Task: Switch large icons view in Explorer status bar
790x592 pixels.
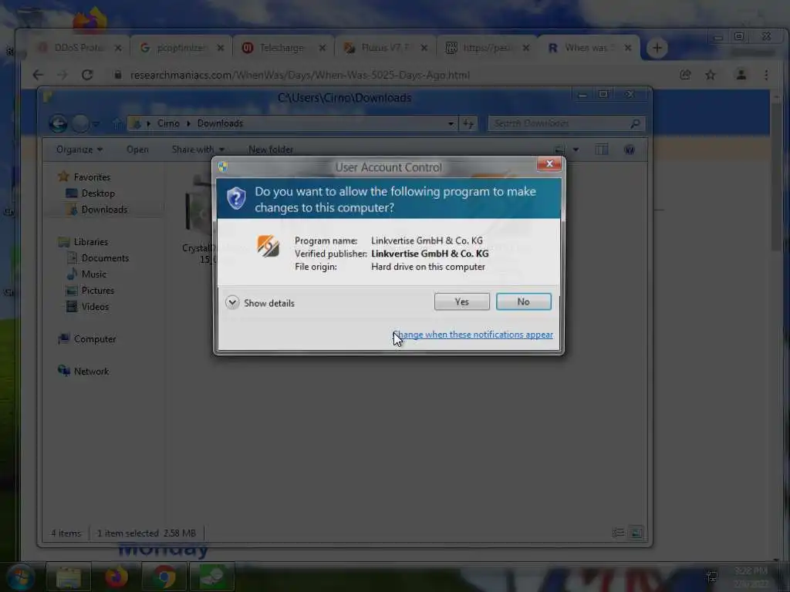Action: click(636, 533)
